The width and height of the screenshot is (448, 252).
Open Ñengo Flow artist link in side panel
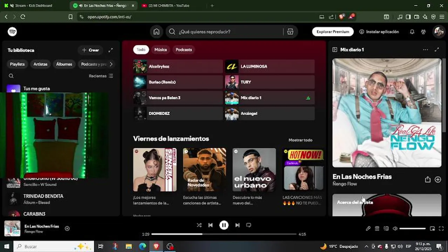345,184
